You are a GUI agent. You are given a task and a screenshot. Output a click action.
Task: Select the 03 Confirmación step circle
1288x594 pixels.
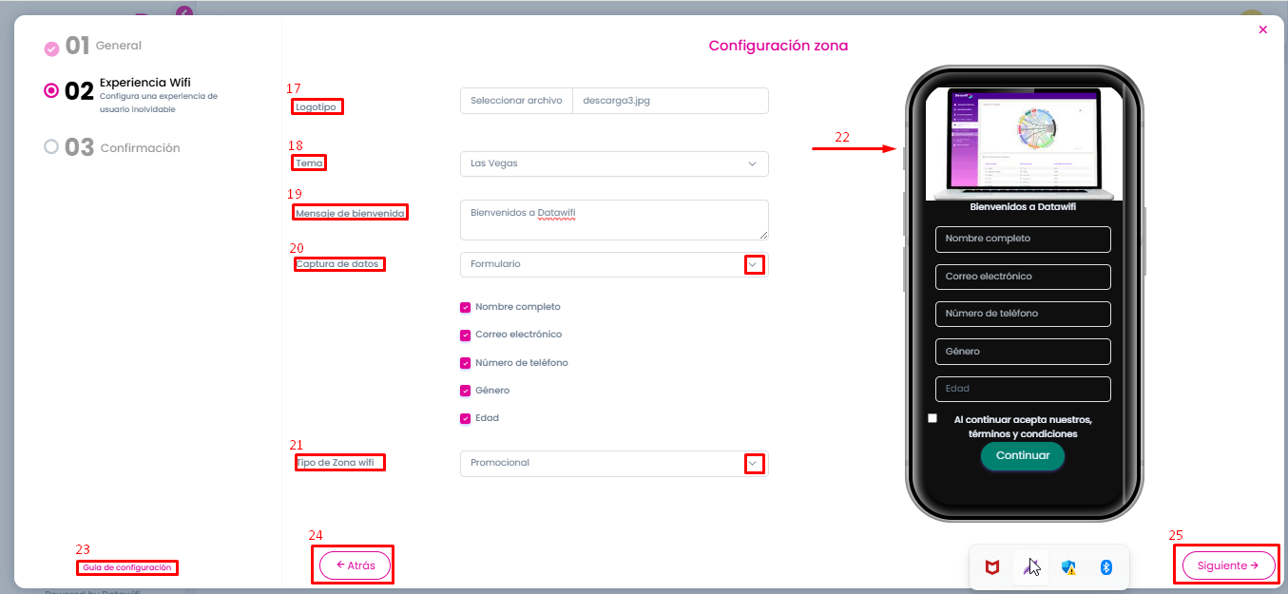[51, 146]
